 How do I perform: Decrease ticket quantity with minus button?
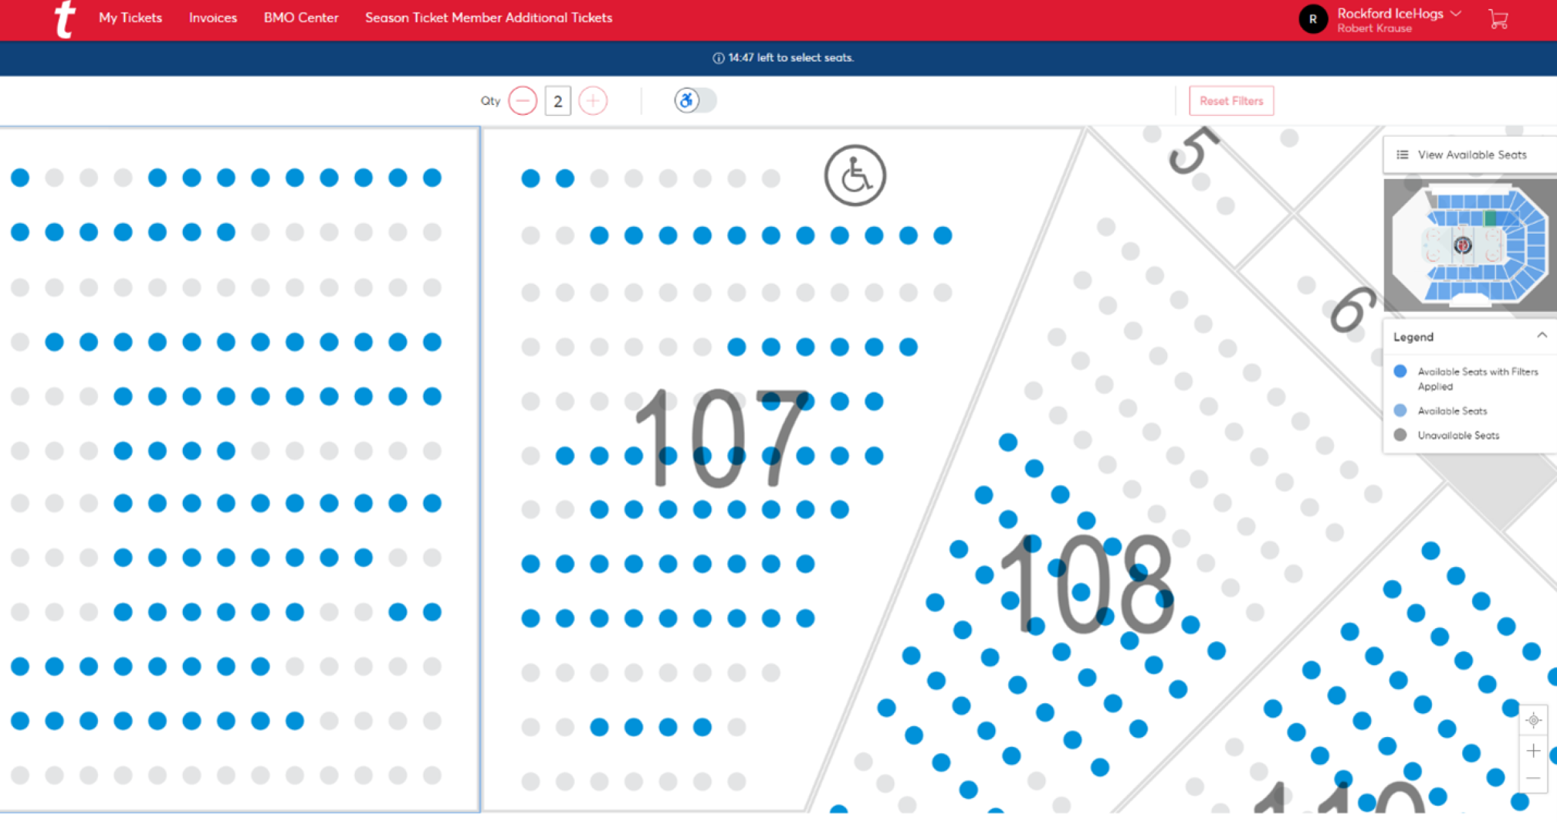523,101
